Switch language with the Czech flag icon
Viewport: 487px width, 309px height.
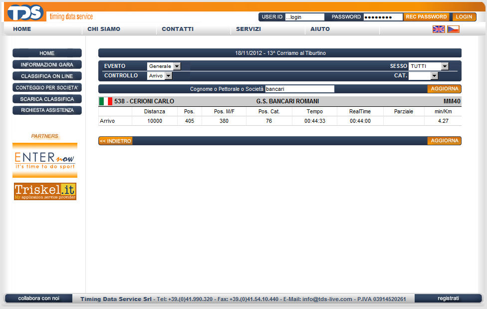click(x=453, y=29)
